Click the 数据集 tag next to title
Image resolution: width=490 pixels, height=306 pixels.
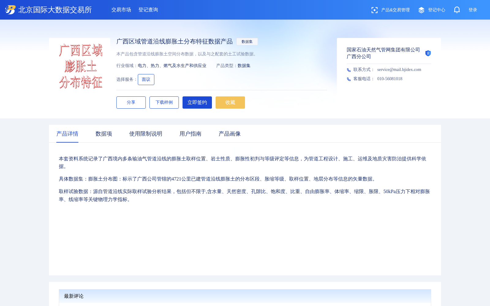point(247,42)
